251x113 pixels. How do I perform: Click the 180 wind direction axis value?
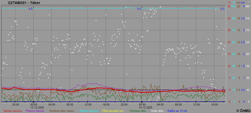247,54
